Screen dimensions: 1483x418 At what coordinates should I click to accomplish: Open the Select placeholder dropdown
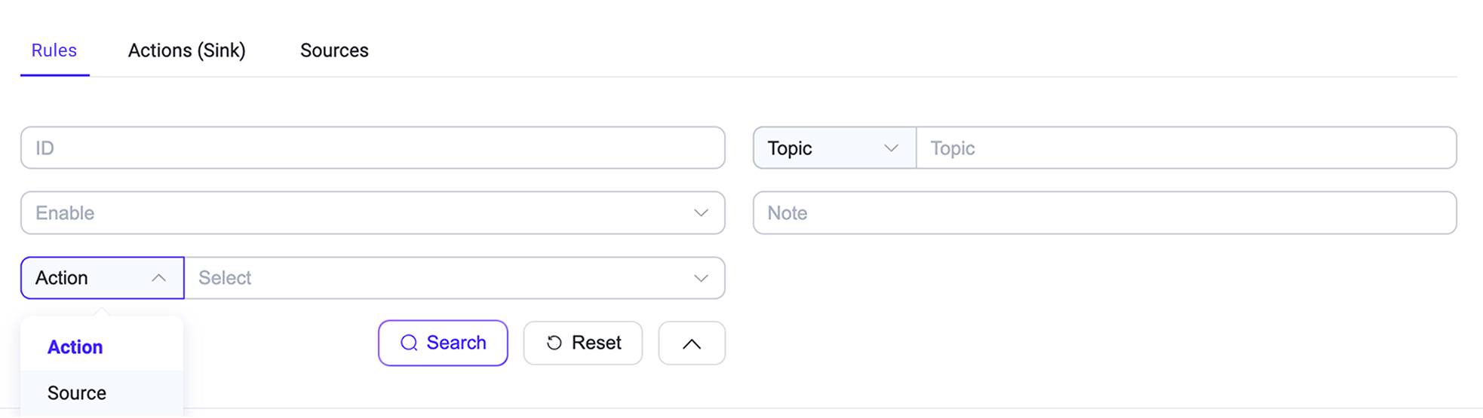tap(438, 278)
